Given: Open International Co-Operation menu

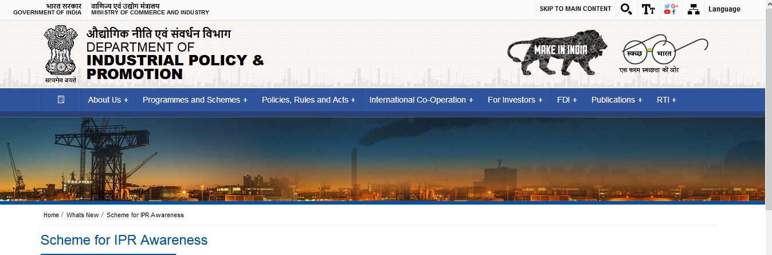Looking at the screenshot, I should [x=421, y=100].
